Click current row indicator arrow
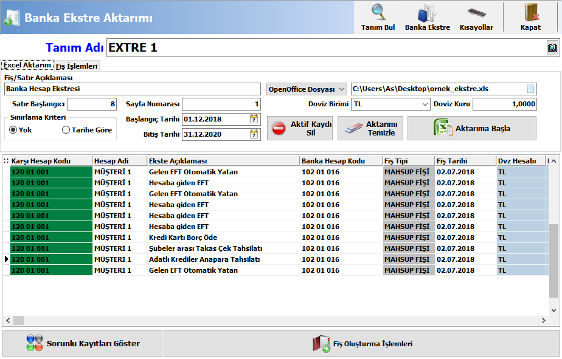This screenshot has height=359, width=562. tap(7, 259)
